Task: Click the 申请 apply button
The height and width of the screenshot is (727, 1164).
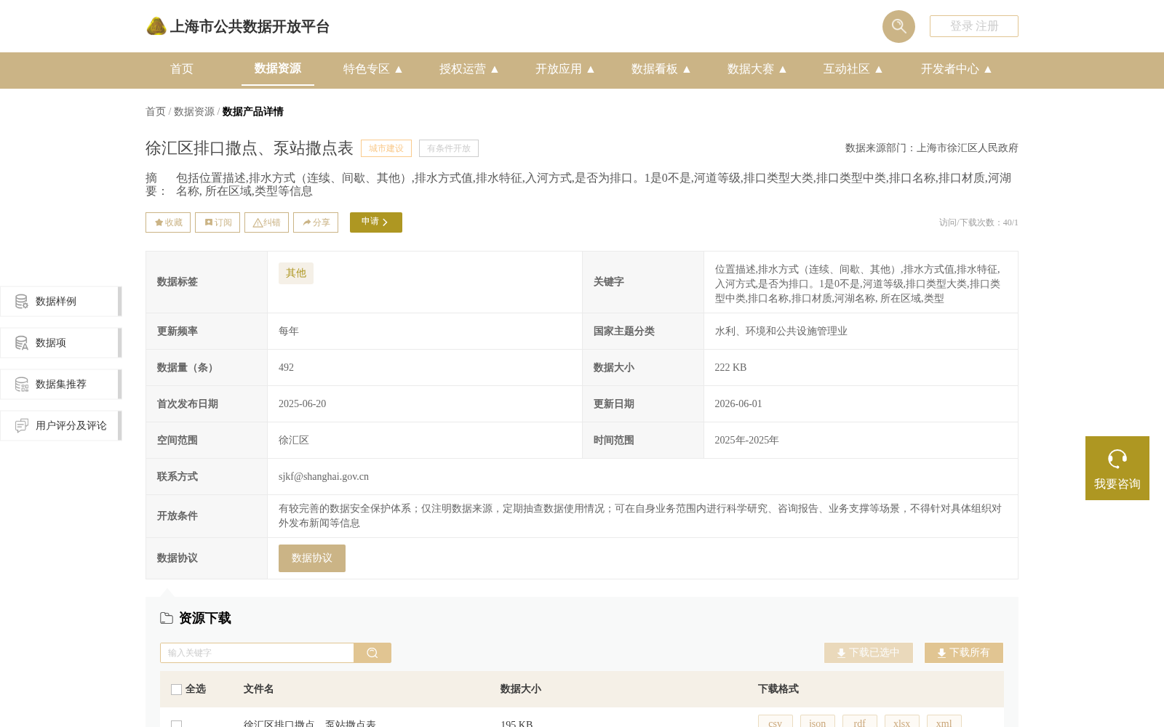Action: coord(376,222)
